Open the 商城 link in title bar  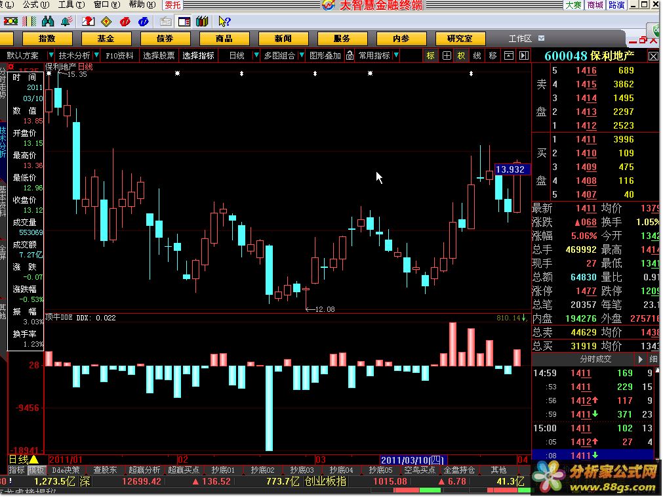pos(595,5)
